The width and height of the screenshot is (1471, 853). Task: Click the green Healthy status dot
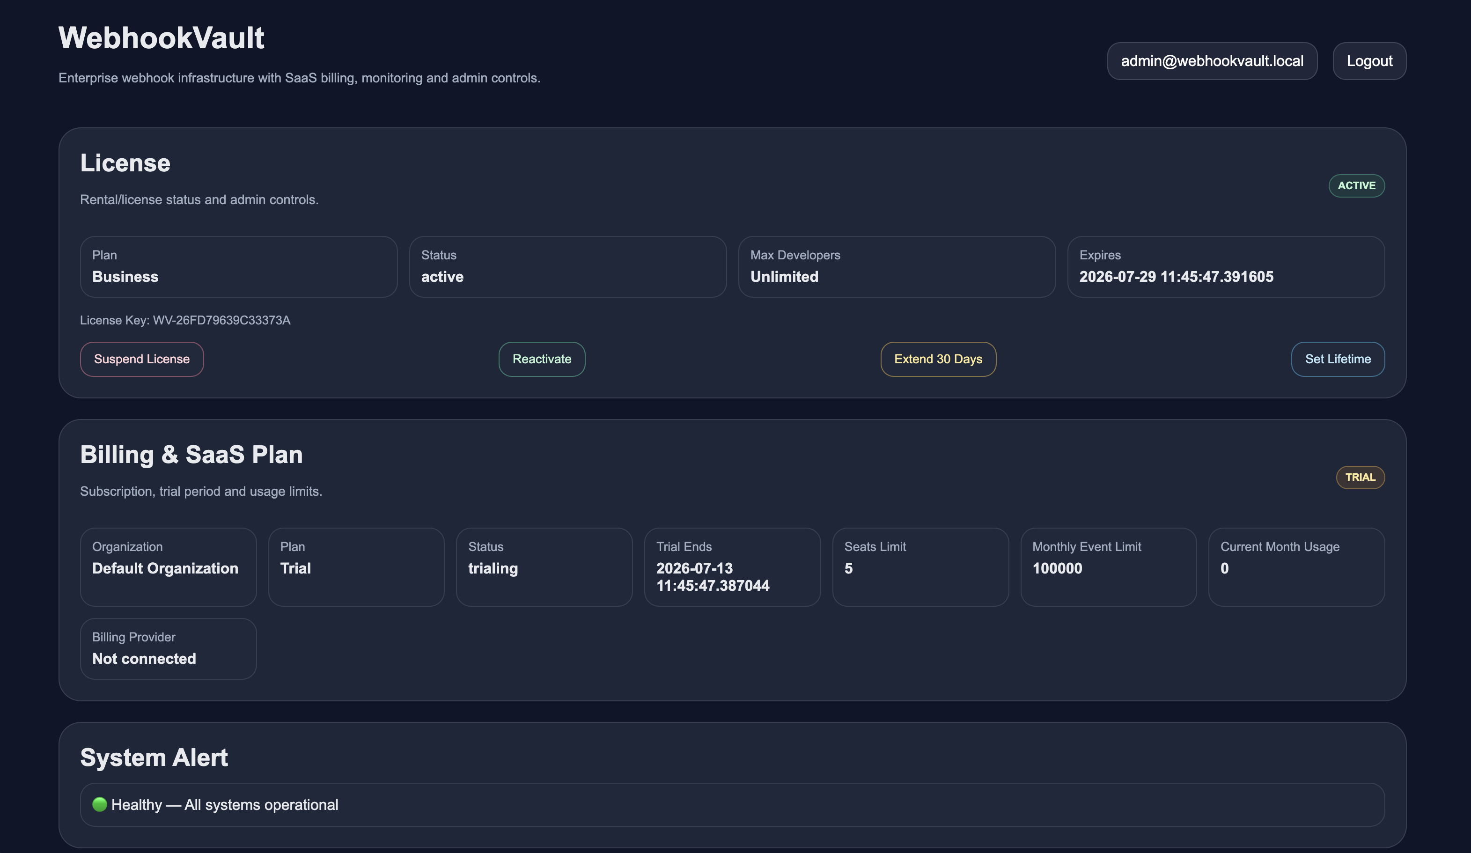click(x=100, y=804)
